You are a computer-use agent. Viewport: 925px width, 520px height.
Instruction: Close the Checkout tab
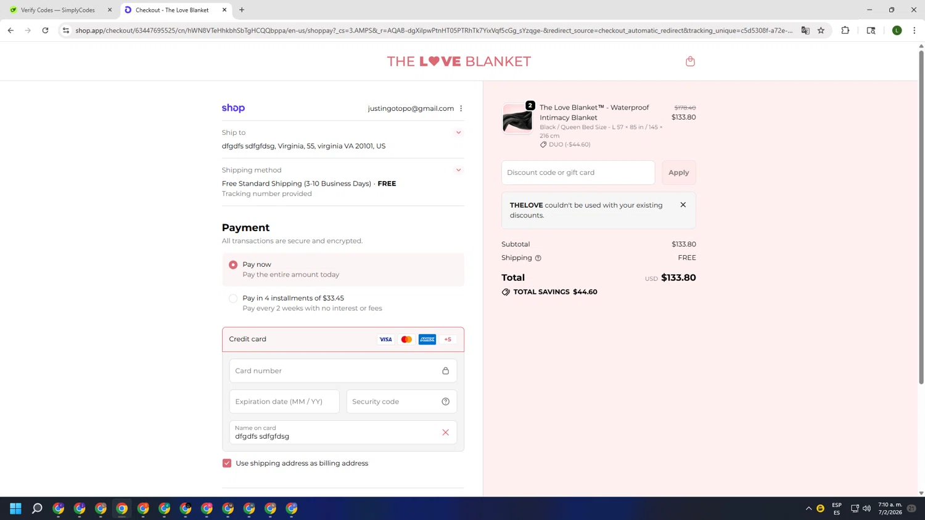click(x=224, y=10)
